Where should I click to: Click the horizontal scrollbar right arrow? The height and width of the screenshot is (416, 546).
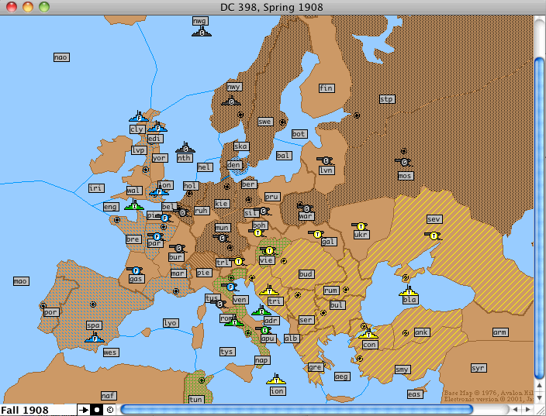click(x=527, y=410)
